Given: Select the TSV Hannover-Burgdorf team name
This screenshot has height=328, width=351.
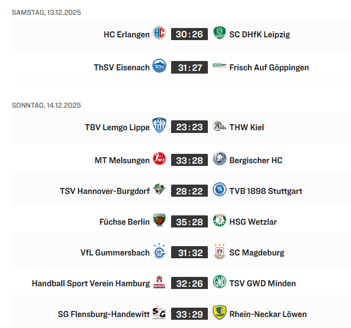Looking at the screenshot, I should coord(105,191).
